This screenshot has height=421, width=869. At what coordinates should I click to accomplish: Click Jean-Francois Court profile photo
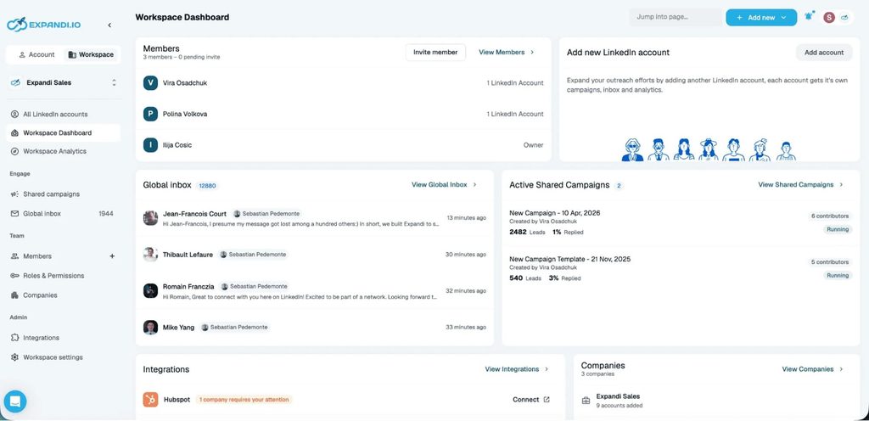pyautogui.click(x=150, y=218)
